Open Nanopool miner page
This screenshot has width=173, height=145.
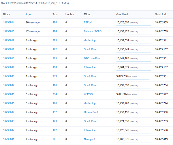(89, 139)
